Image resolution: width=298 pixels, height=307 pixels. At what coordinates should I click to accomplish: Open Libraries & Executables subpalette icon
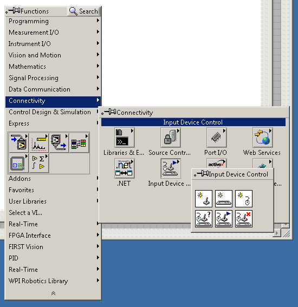(x=125, y=138)
